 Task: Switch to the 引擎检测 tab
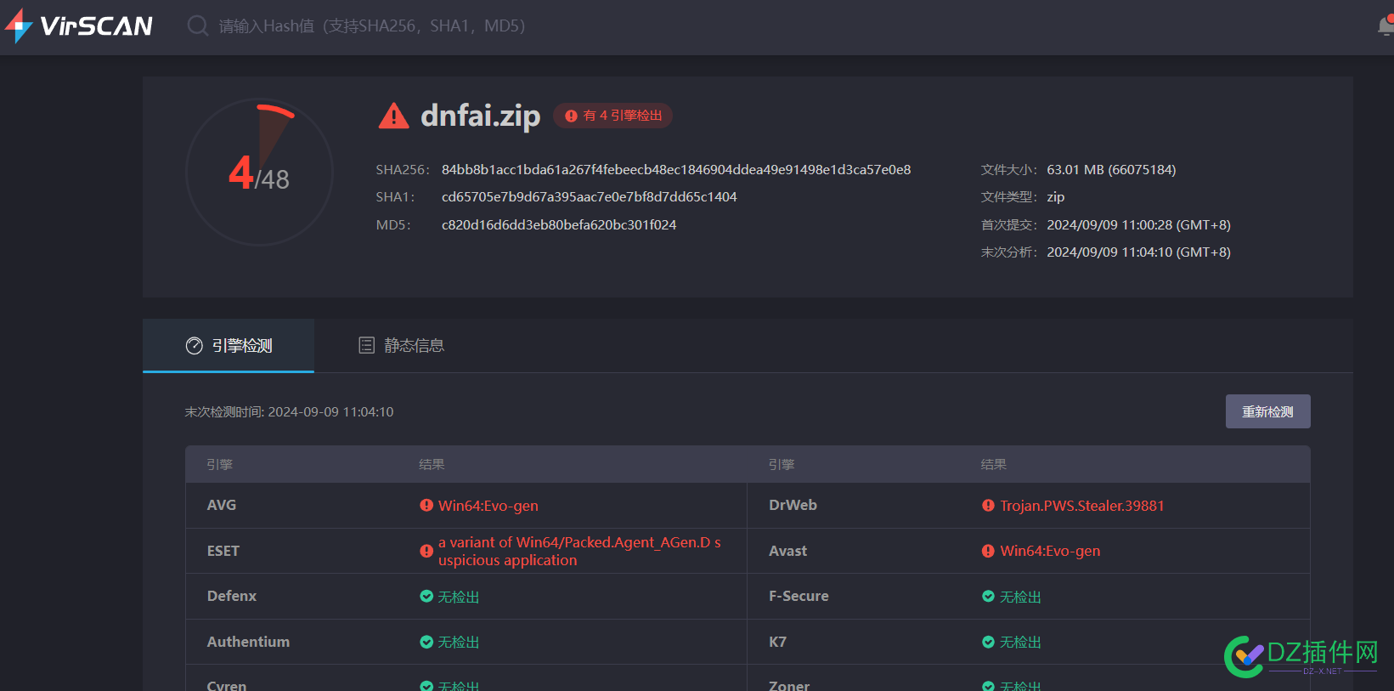(229, 345)
